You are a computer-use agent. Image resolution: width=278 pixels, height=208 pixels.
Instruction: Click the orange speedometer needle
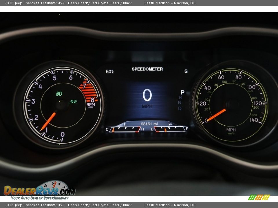(x=217, y=115)
